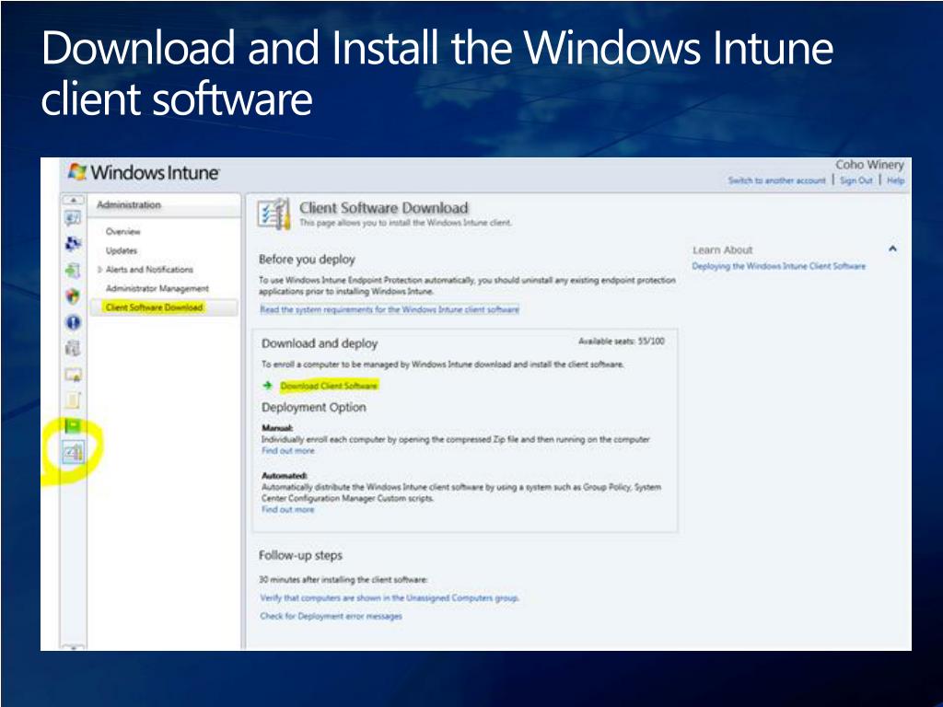
Task: Open Verify computers in Unassigned Computers group link
Action: coord(390,597)
